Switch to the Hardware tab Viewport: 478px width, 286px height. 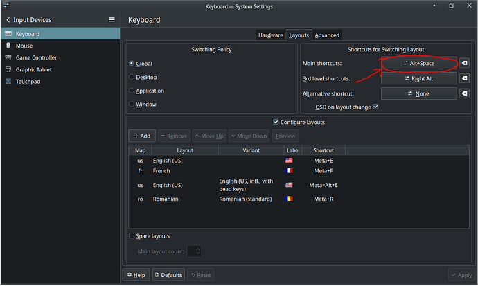[270, 35]
